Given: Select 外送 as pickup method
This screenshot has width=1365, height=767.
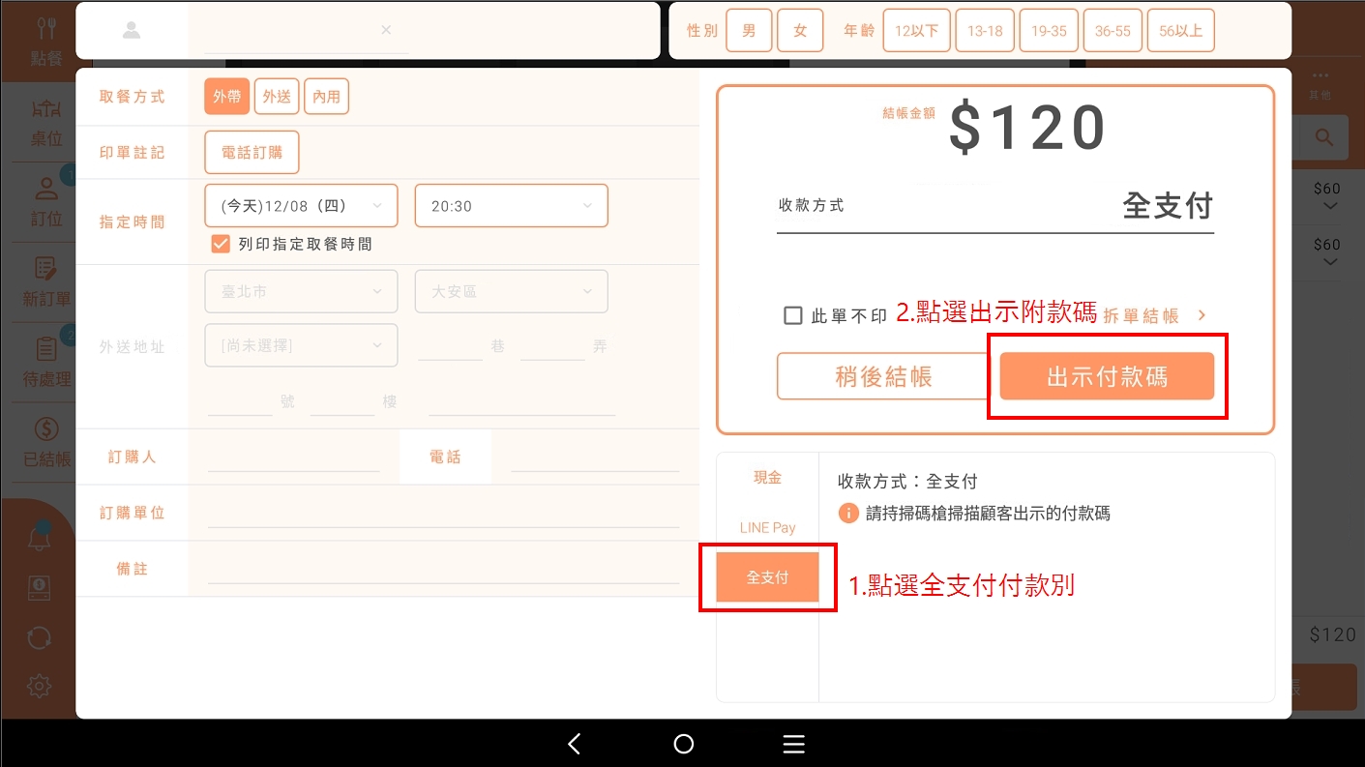Looking at the screenshot, I should pyautogui.click(x=277, y=97).
